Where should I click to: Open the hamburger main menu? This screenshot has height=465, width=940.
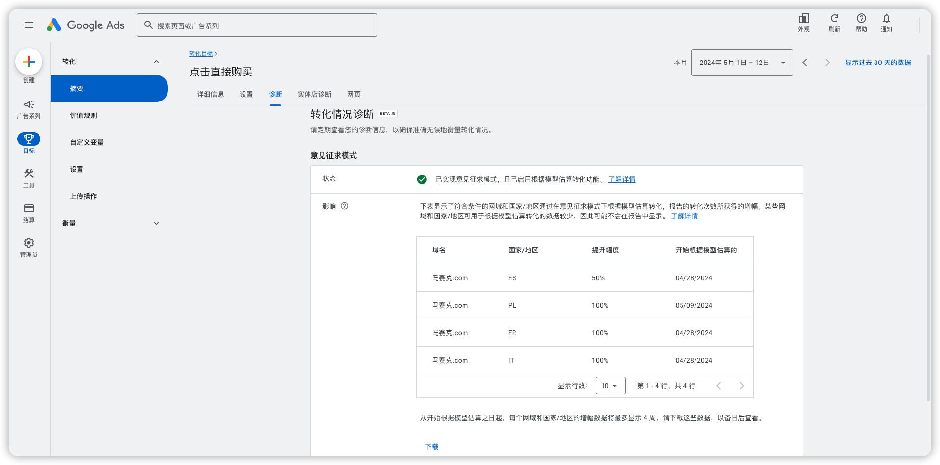29,25
